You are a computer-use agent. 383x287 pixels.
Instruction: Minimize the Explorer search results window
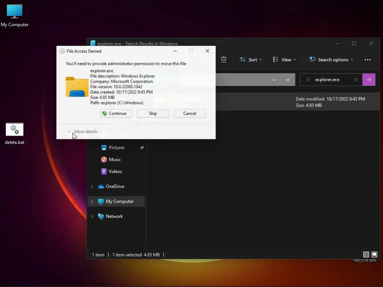pyautogui.click(x=337, y=43)
